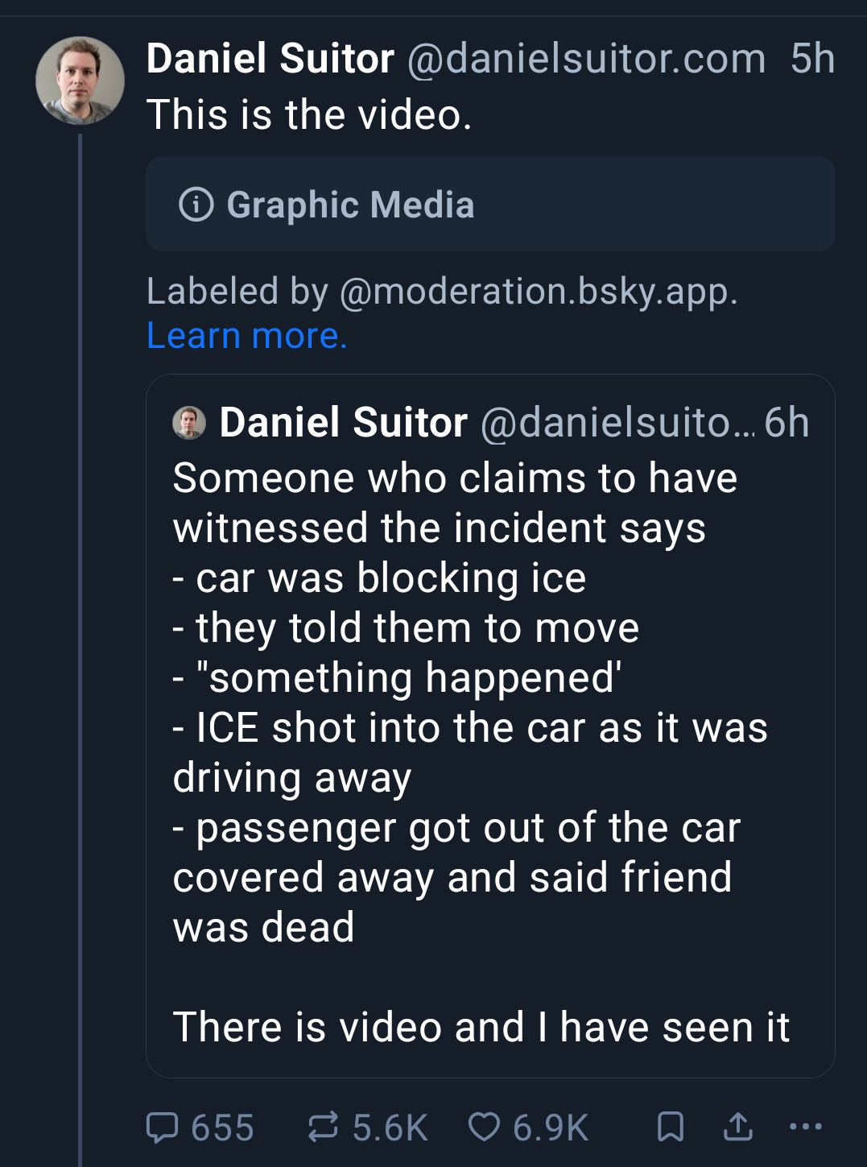Click the 6h timestamp in the quoted post

786,423
